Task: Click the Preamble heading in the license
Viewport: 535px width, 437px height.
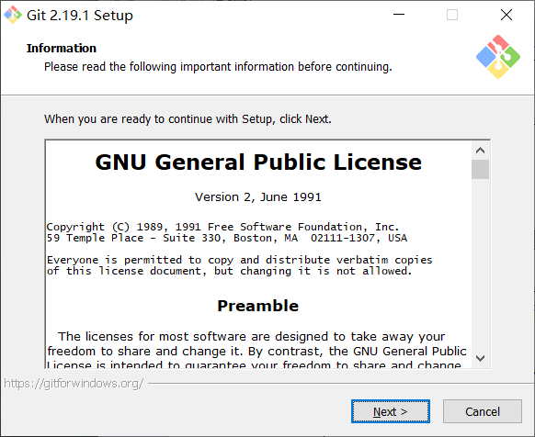Action: 258,306
